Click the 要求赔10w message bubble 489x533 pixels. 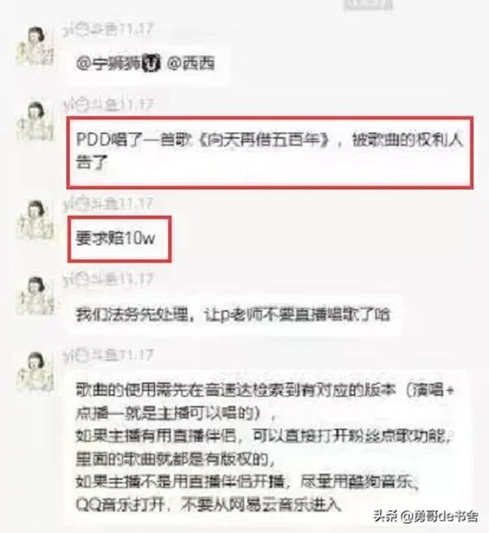click(x=119, y=239)
